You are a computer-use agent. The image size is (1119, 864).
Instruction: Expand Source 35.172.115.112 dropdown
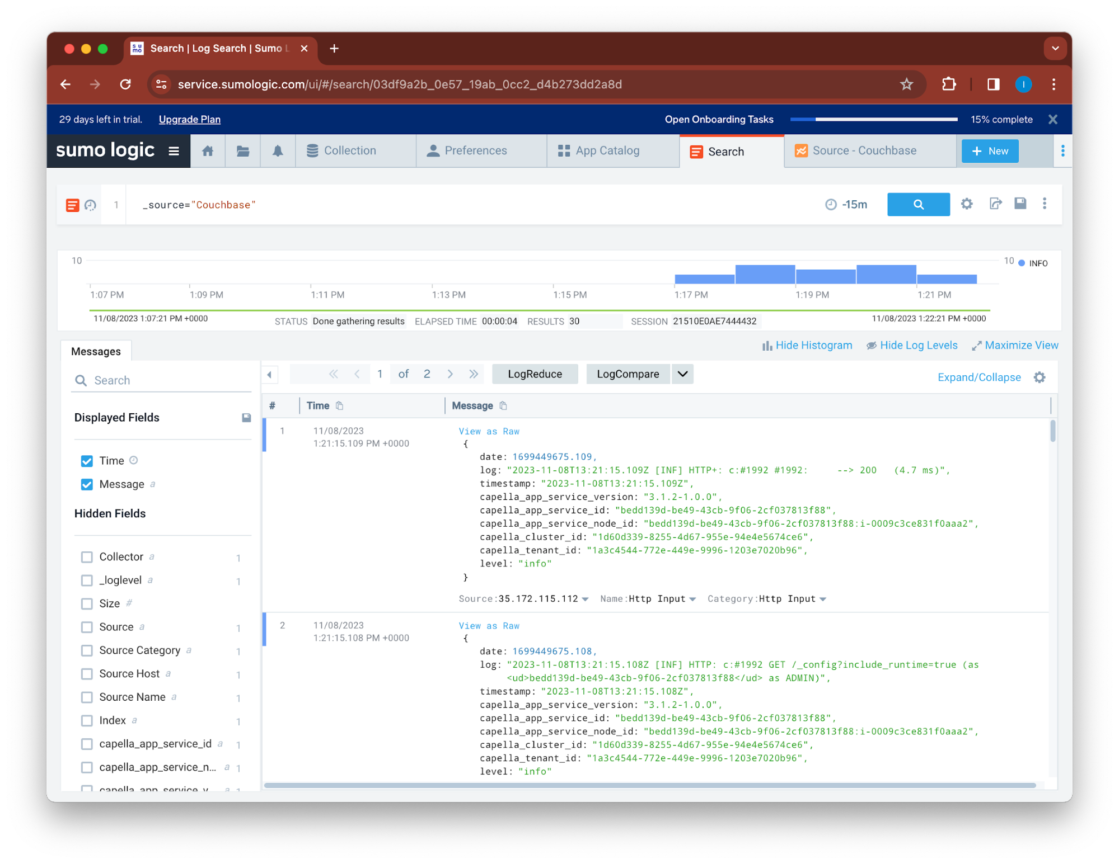[585, 599]
